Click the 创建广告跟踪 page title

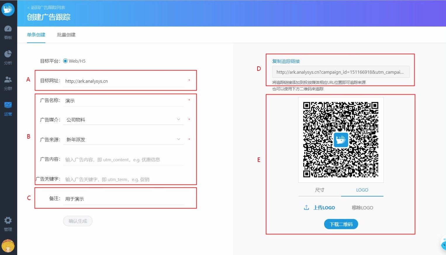point(49,17)
